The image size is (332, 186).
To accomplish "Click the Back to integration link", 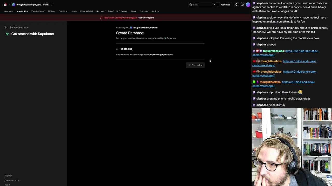I will click(19, 27).
